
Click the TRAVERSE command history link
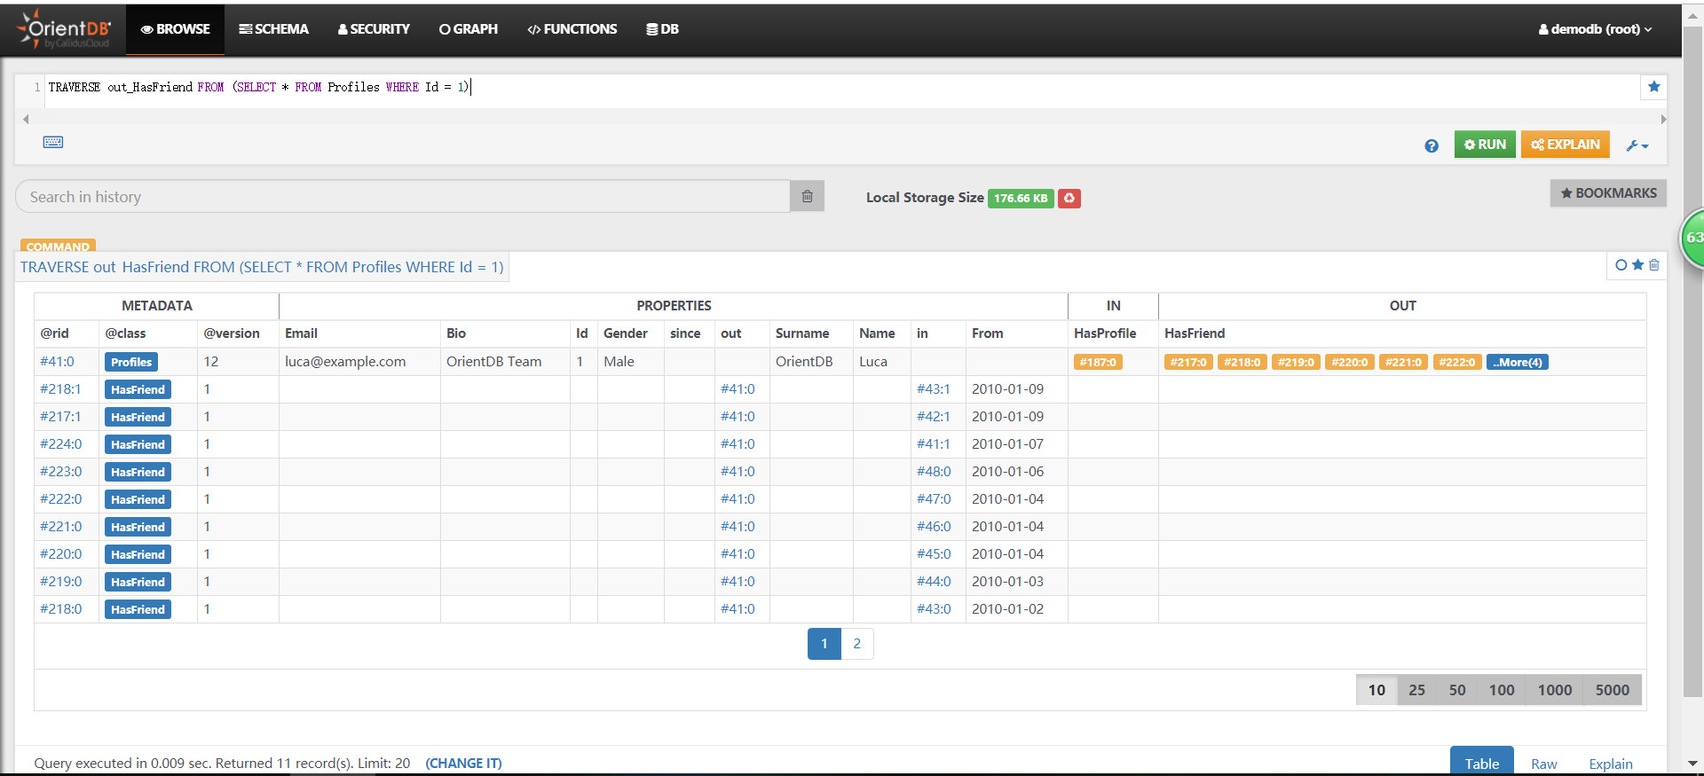[262, 267]
